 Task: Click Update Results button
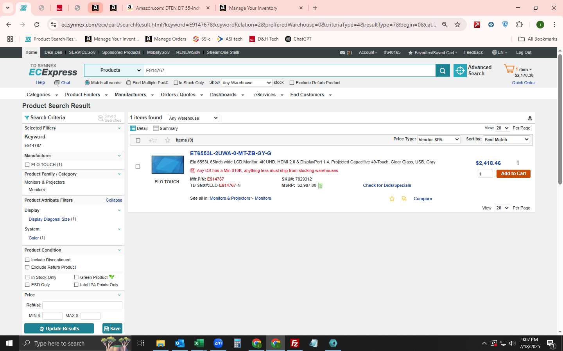coord(59,329)
